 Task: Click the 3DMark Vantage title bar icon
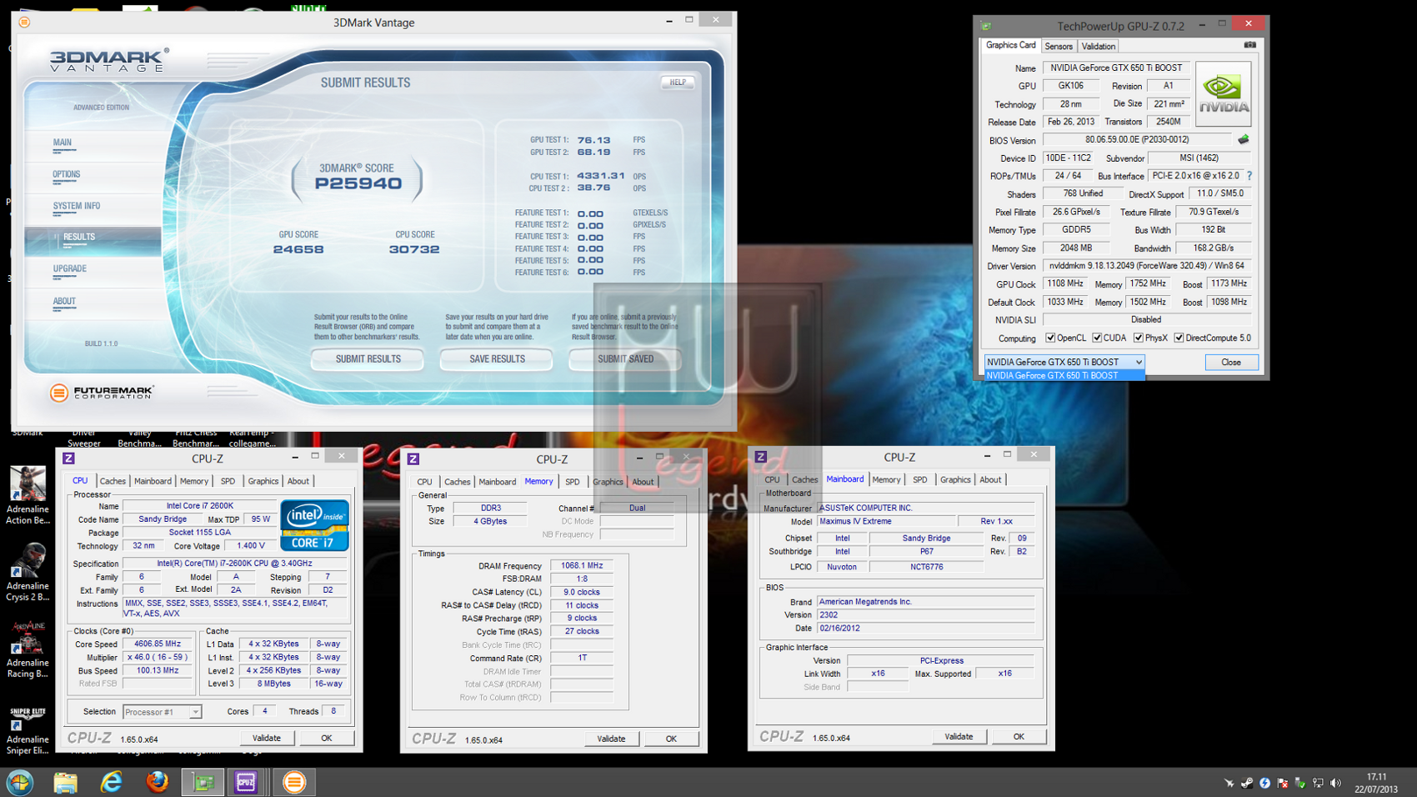tap(24, 23)
